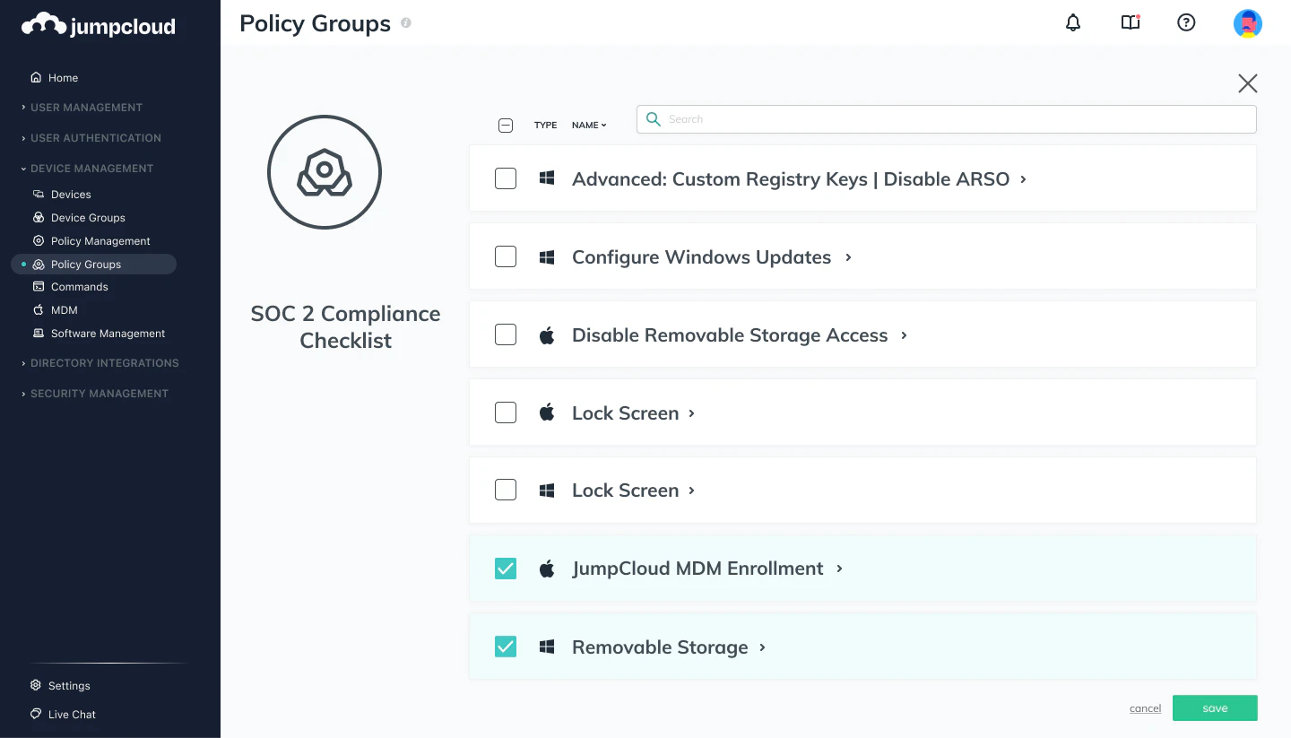This screenshot has height=738, width=1291.
Task: Select Commands from Device Management menu
Action: 78,286
